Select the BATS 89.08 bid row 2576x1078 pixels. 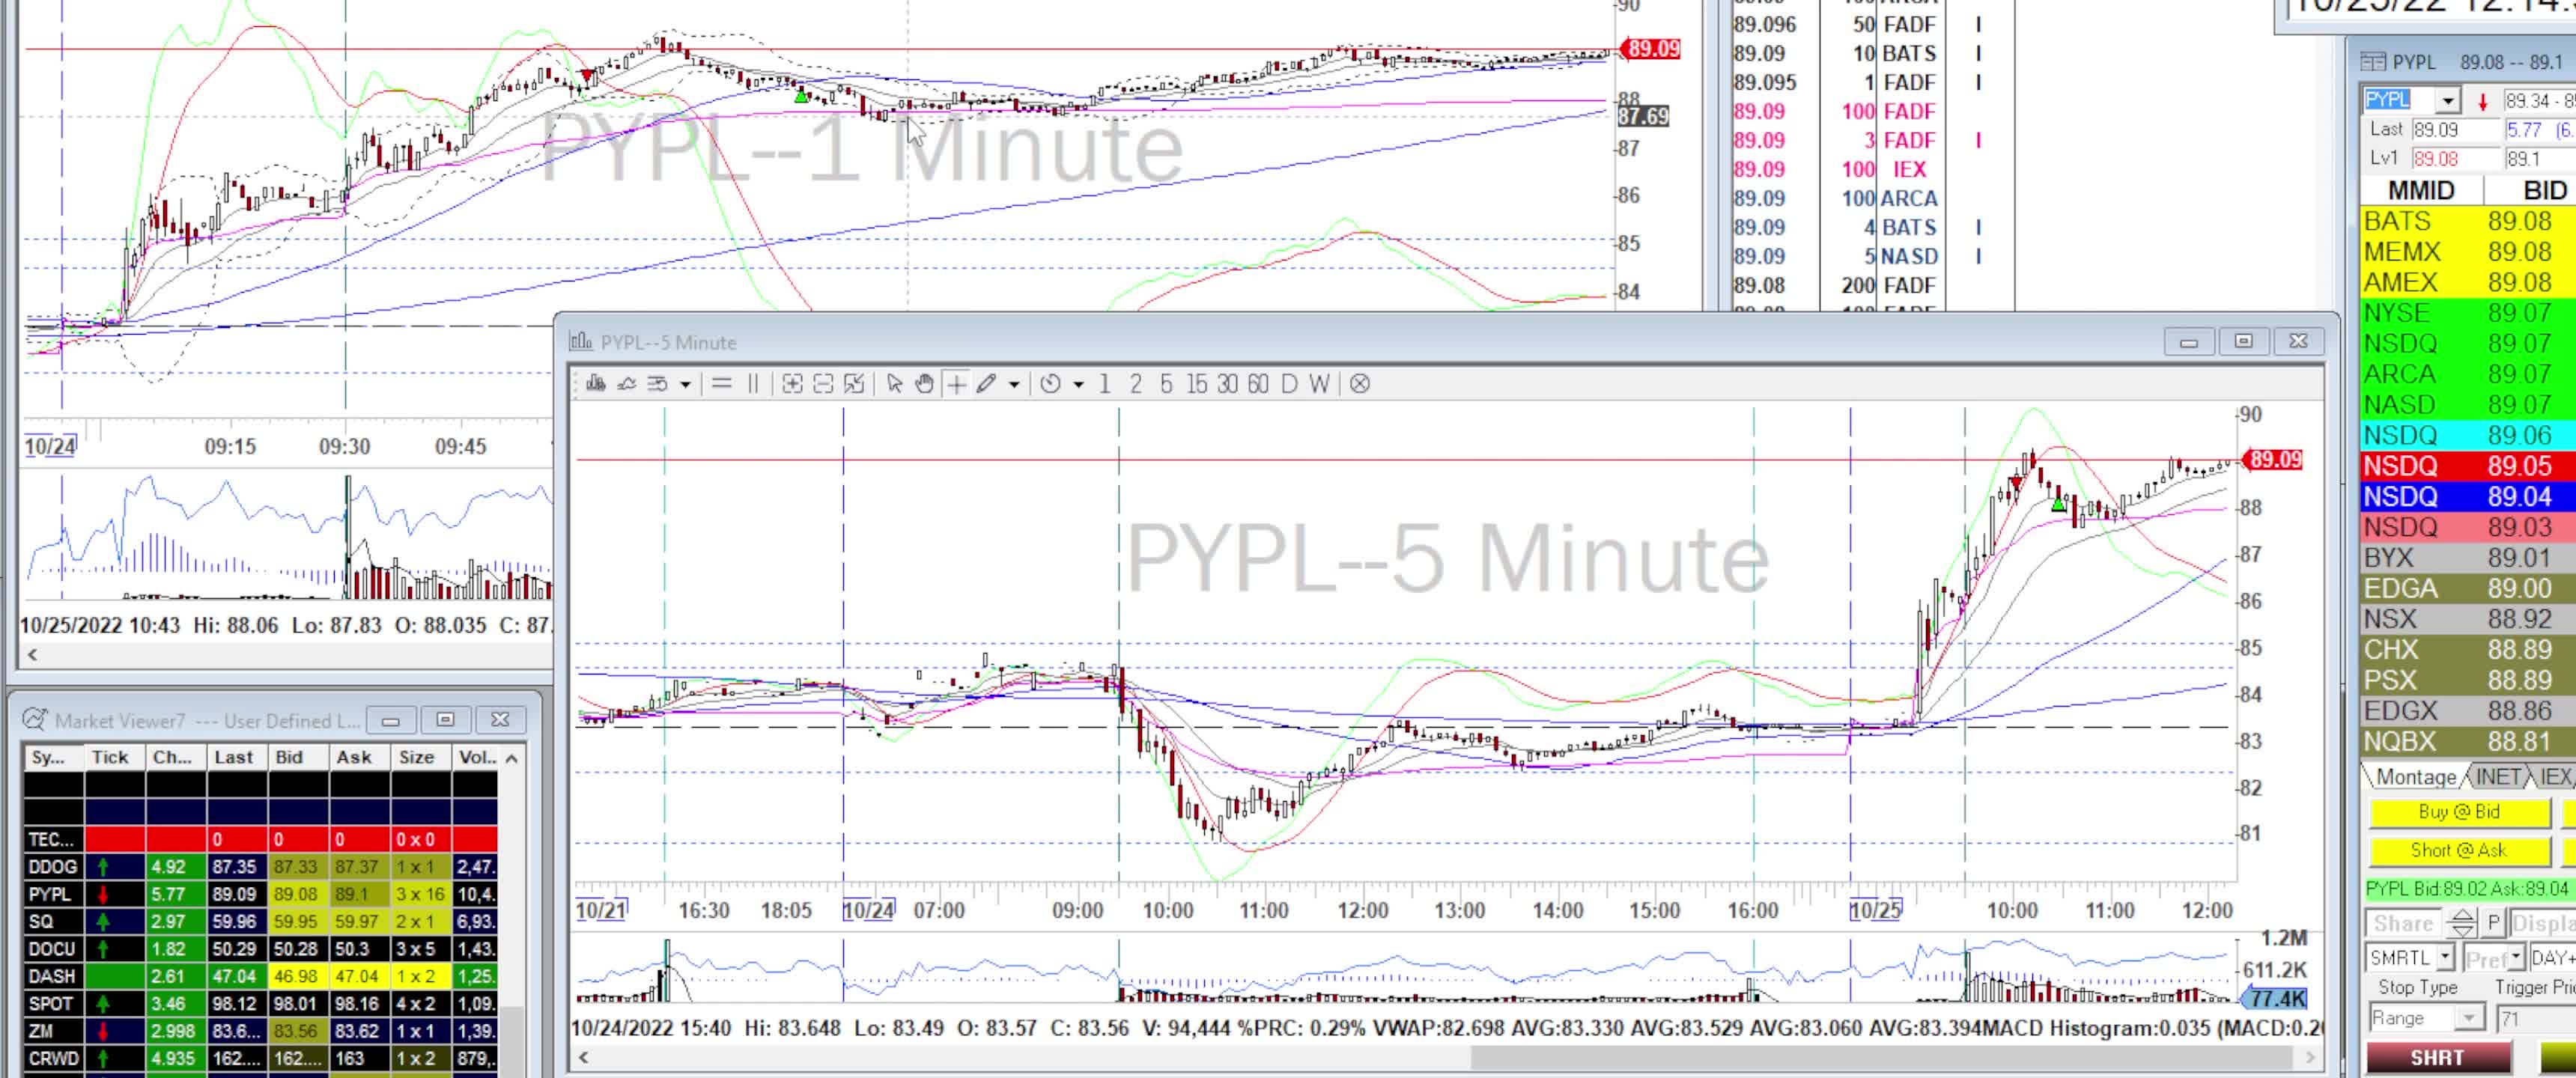click(2468, 221)
